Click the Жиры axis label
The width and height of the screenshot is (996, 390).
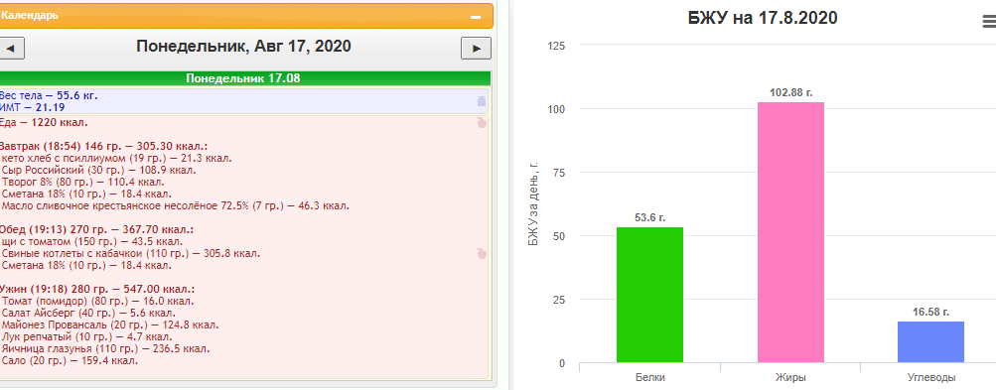(790, 378)
